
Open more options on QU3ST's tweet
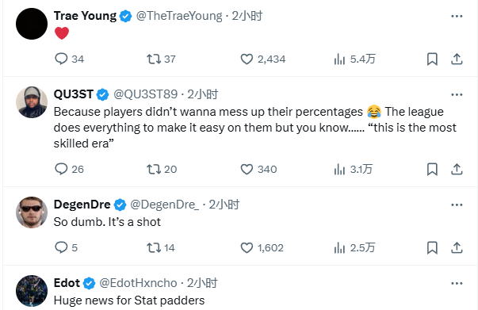click(x=457, y=95)
